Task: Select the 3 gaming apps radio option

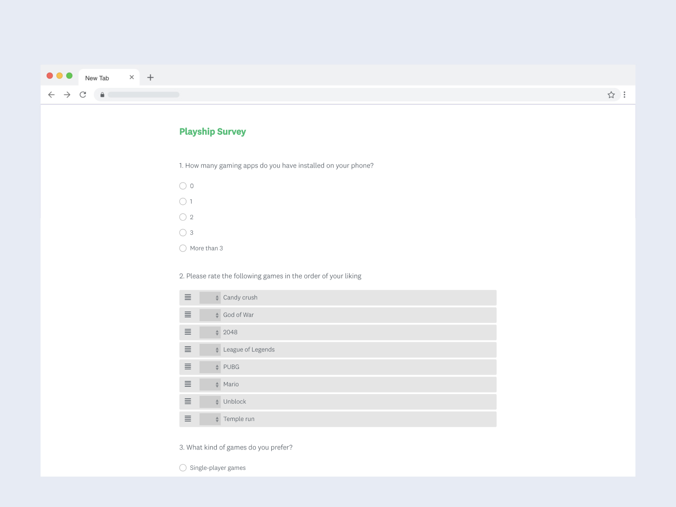Action: [183, 233]
